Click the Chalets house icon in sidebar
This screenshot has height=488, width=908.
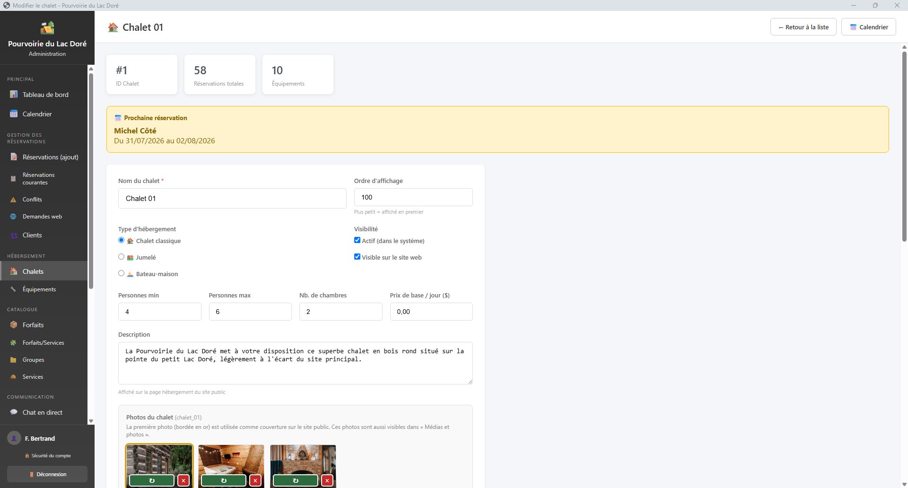[14, 271]
